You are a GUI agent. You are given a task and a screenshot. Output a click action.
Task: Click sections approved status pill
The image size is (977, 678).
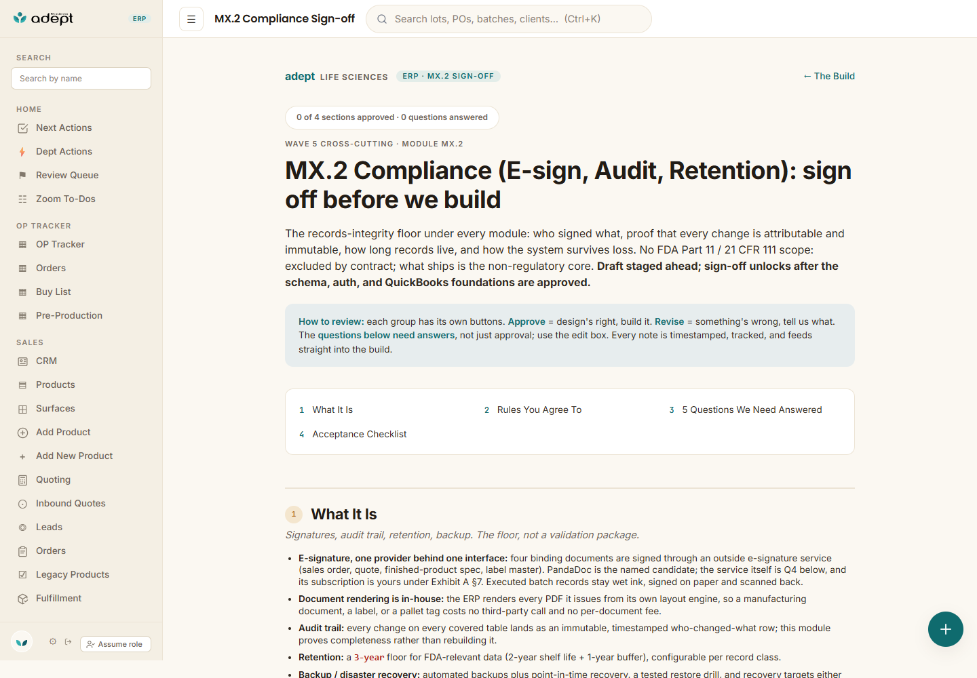click(x=392, y=117)
